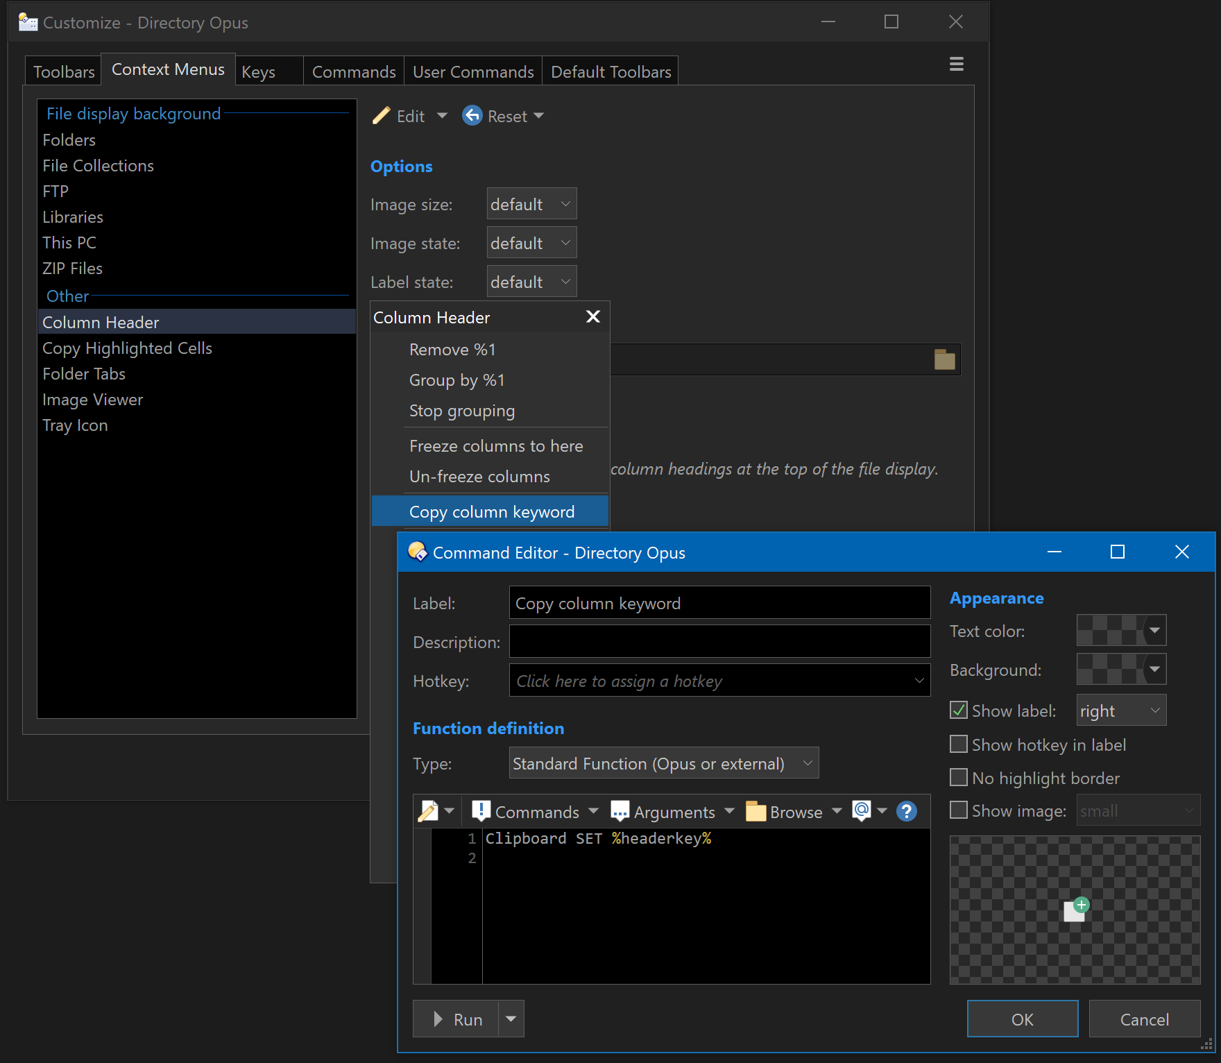Screen dimensions: 1221x1063
Task: Click the Edit pencil icon
Action: [x=382, y=116]
